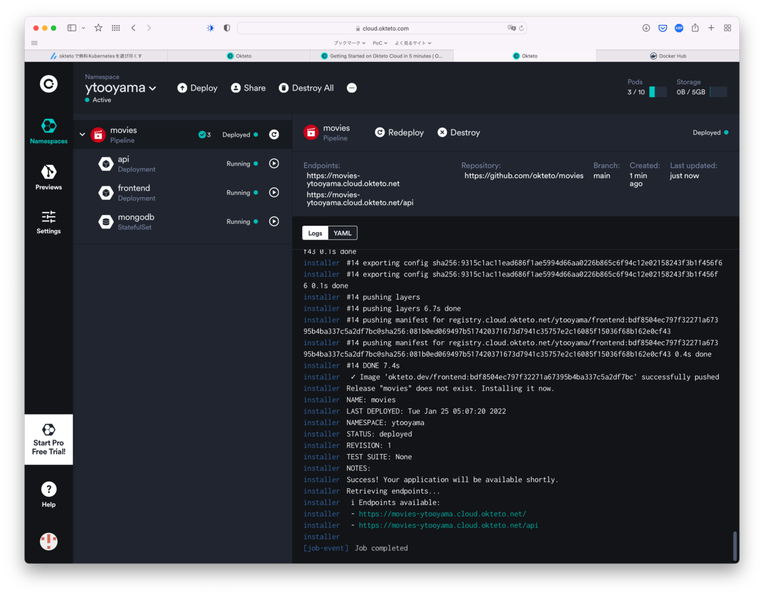The width and height of the screenshot is (764, 596).
Task: Click the Safari share icon
Action: coord(695,28)
